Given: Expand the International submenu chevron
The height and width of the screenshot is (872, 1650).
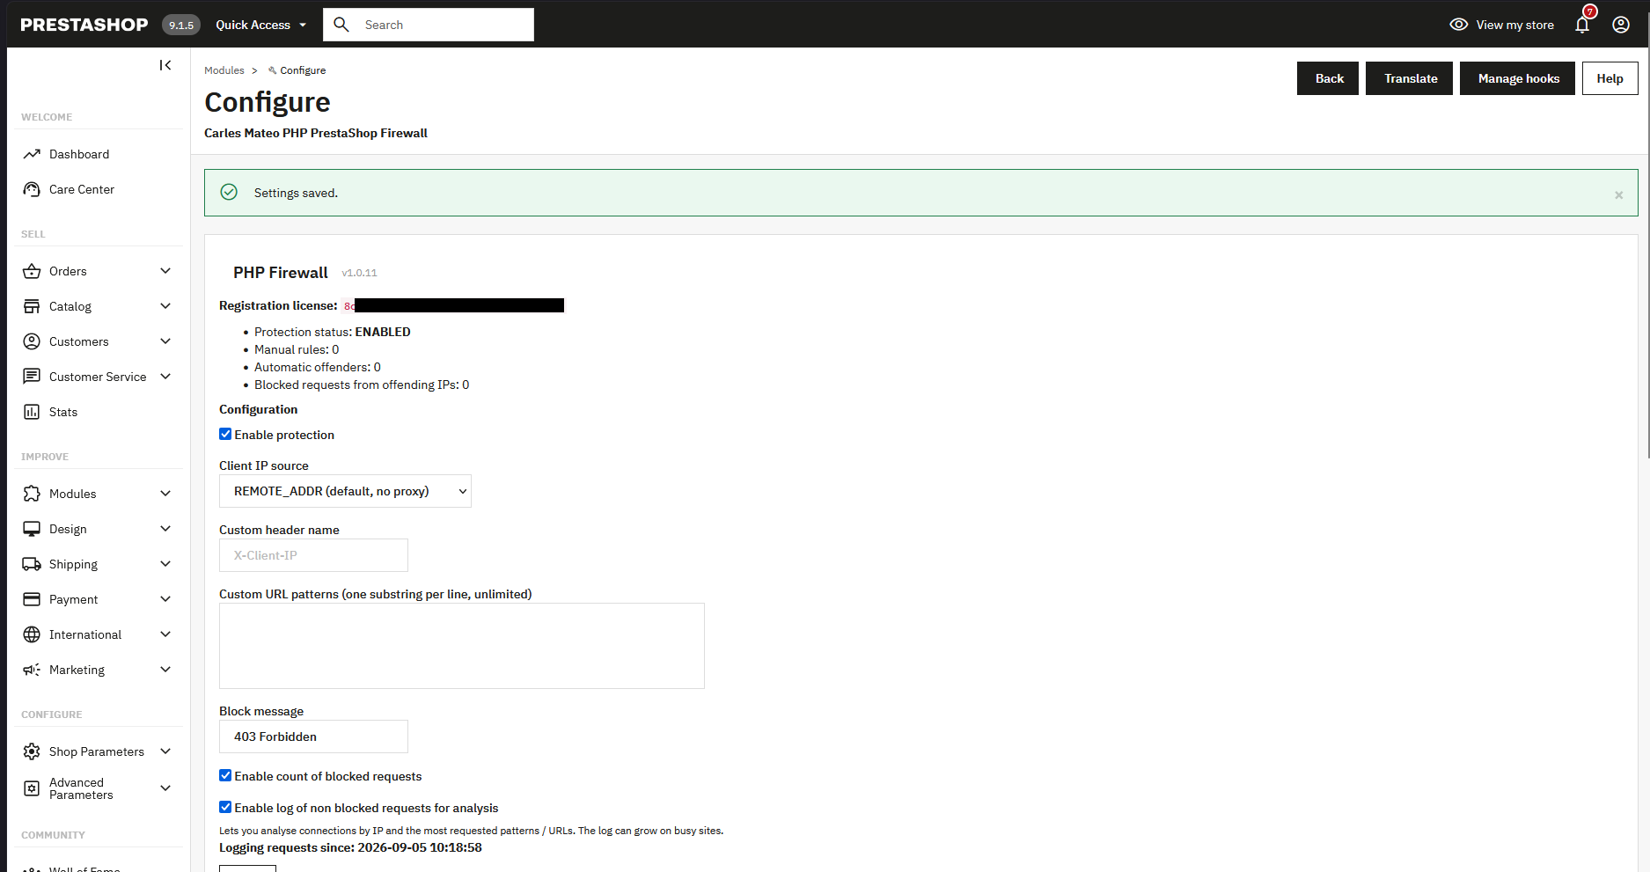Looking at the screenshot, I should tap(165, 634).
